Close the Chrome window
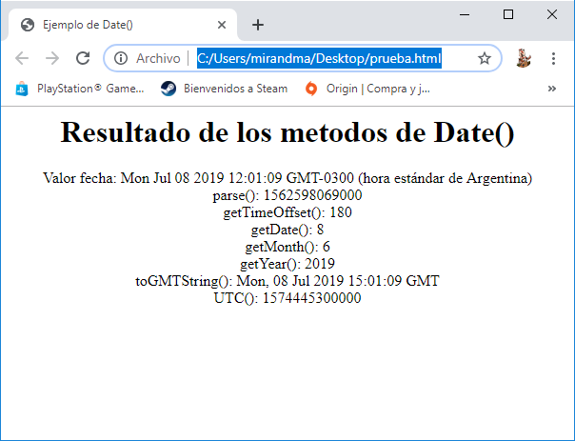 click(x=552, y=13)
